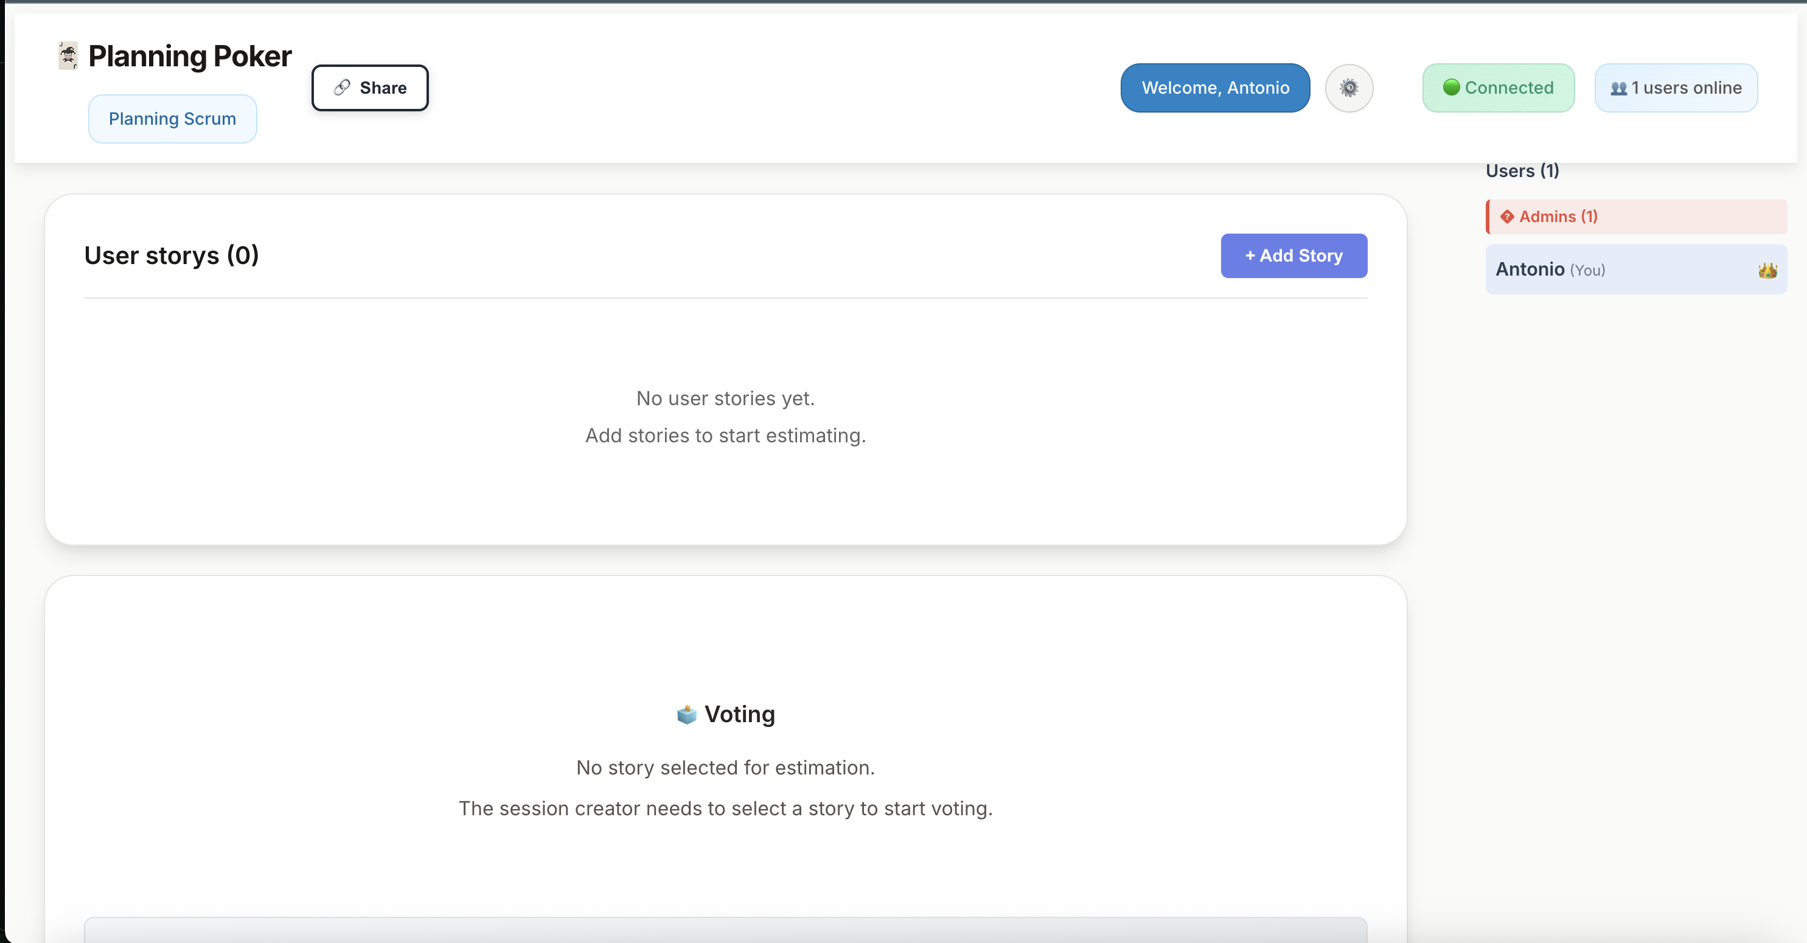Image resolution: width=1807 pixels, height=943 pixels.
Task: Click the 'No user stories yet.' message
Action: [x=725, y=398]
